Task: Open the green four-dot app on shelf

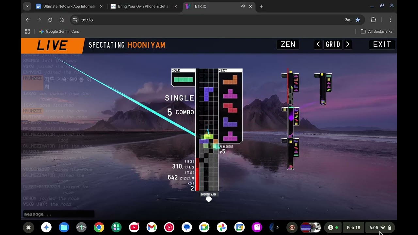Action: point(117,227)
